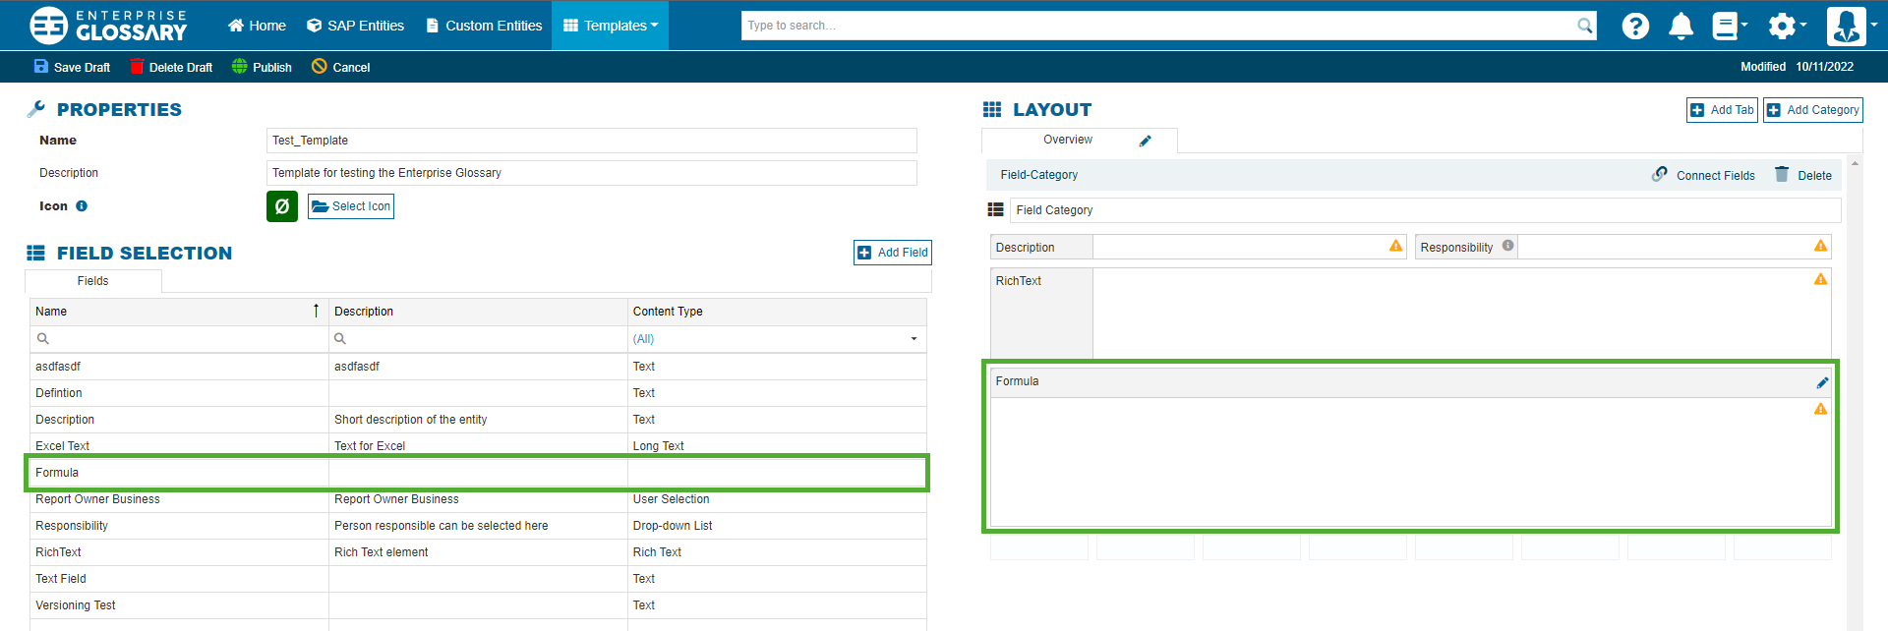The height and width of the screenshot is (631, 1888).
Task: Click the Icon info tooltip icon
Action: pos(82,206)
